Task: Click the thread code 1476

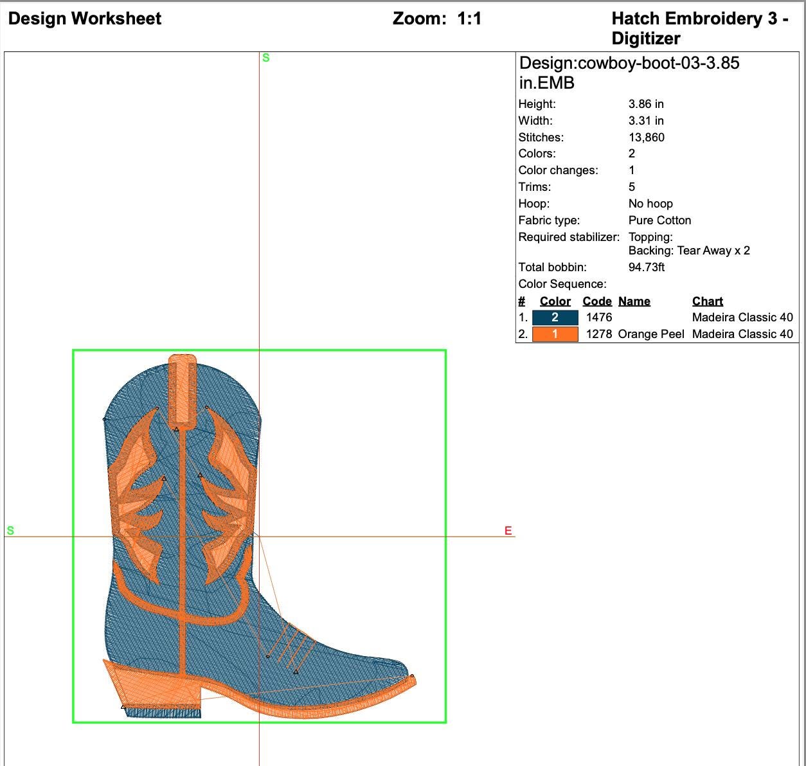Action: [x=599, y=317]
